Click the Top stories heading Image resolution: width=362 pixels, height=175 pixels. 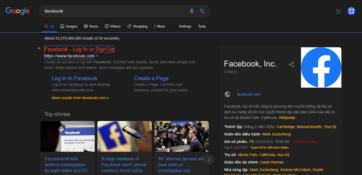coord(57,114)
